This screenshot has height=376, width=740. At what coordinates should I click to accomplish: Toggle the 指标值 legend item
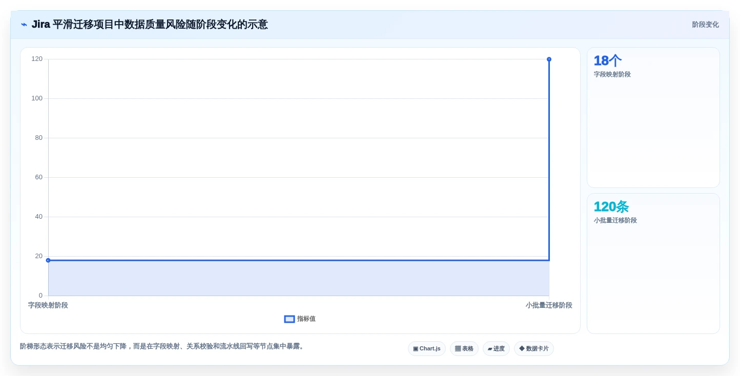(x=300, y=319)
